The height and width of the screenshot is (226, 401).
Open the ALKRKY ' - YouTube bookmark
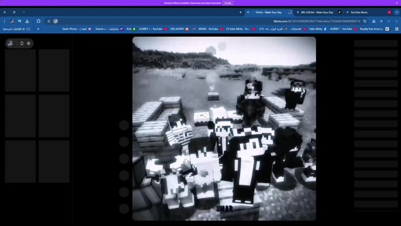[x=343, y=29]
